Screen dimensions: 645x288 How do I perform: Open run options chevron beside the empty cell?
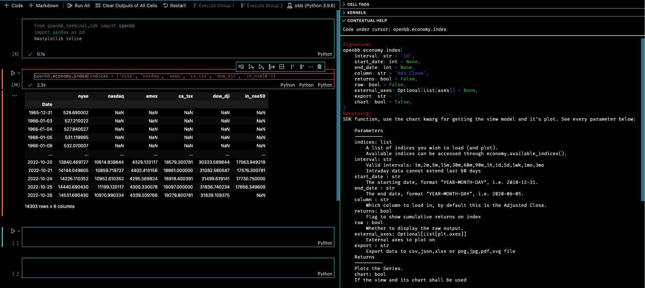pos(19,231)
